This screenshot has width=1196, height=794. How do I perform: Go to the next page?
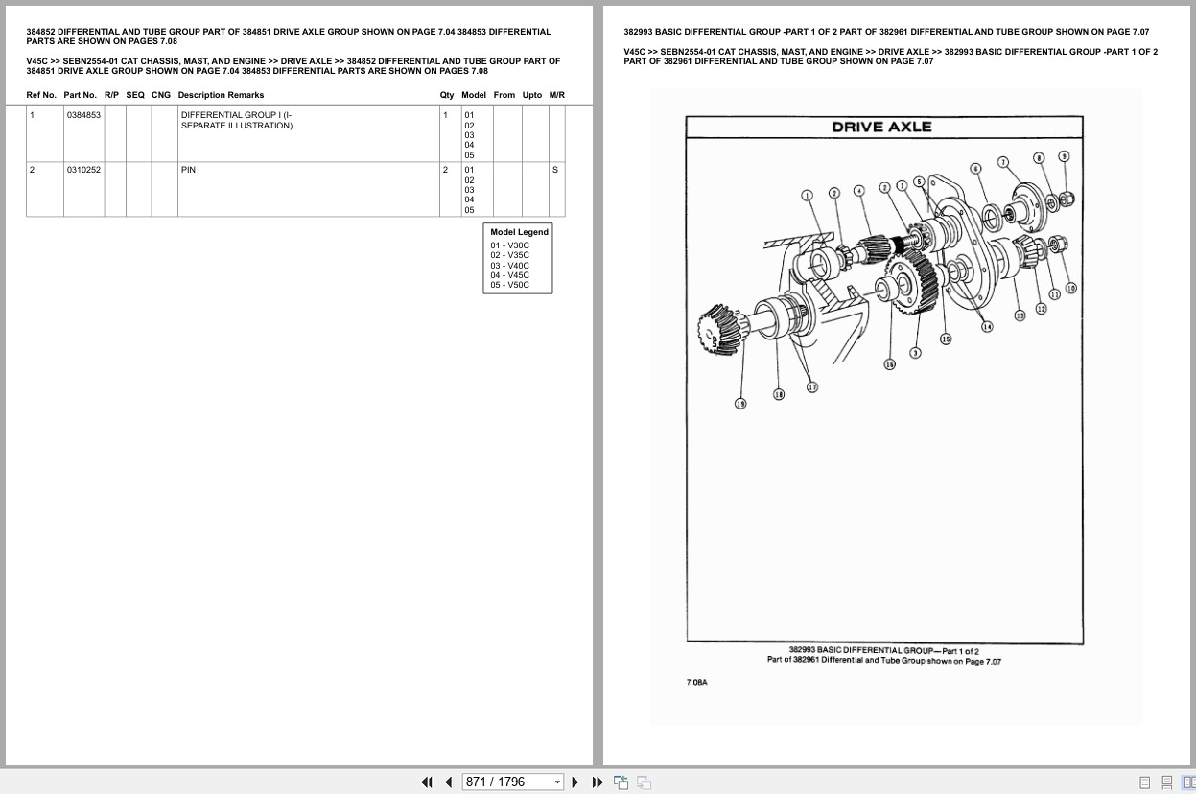click(x=575, y=782)
